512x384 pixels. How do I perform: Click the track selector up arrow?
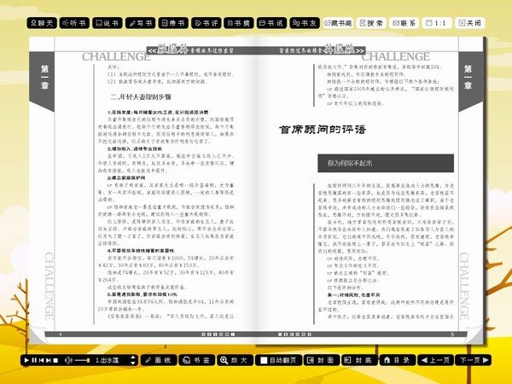tap(133, 358)
